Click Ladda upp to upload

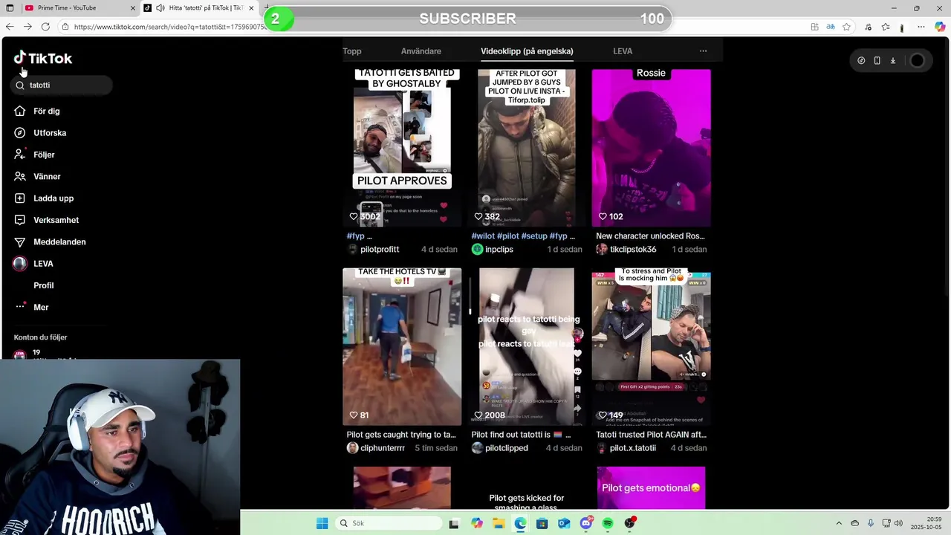[x=43, y=198]
